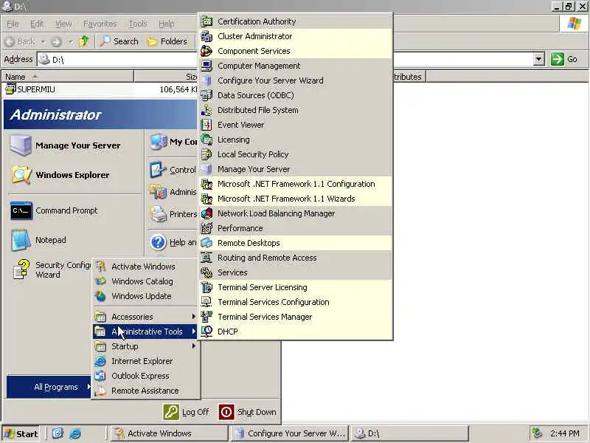Start Configure Your Server Wizard entry
The image size is (590, 443).
pyautogui.click(x=296, y=80)
